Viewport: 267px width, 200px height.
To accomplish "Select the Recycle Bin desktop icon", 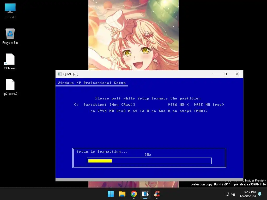I will point(10,36).
